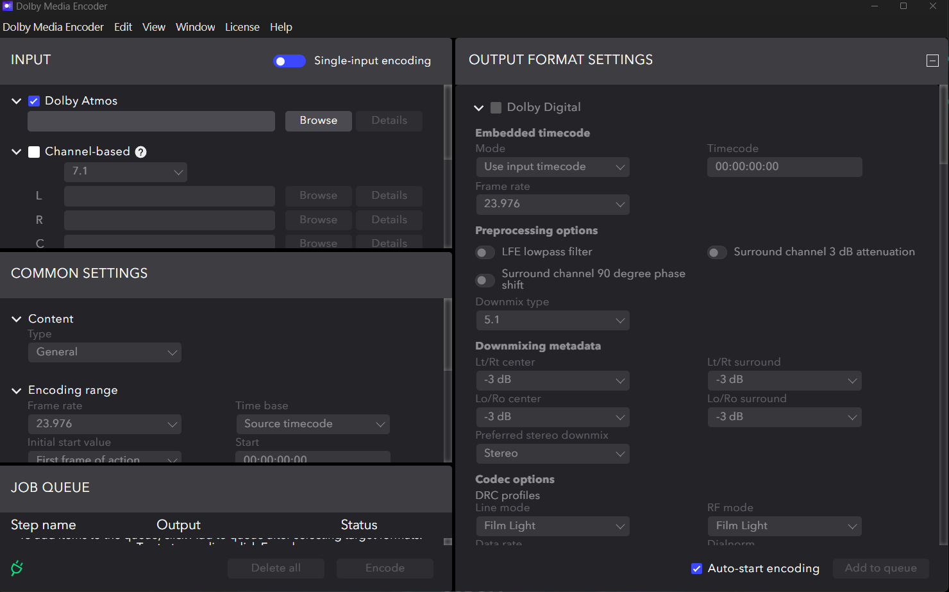Open the 7.1 channel layout dropdown
The width and height of the screenshot is (949, 592).
pyautogui.click(x=126, y=172)
